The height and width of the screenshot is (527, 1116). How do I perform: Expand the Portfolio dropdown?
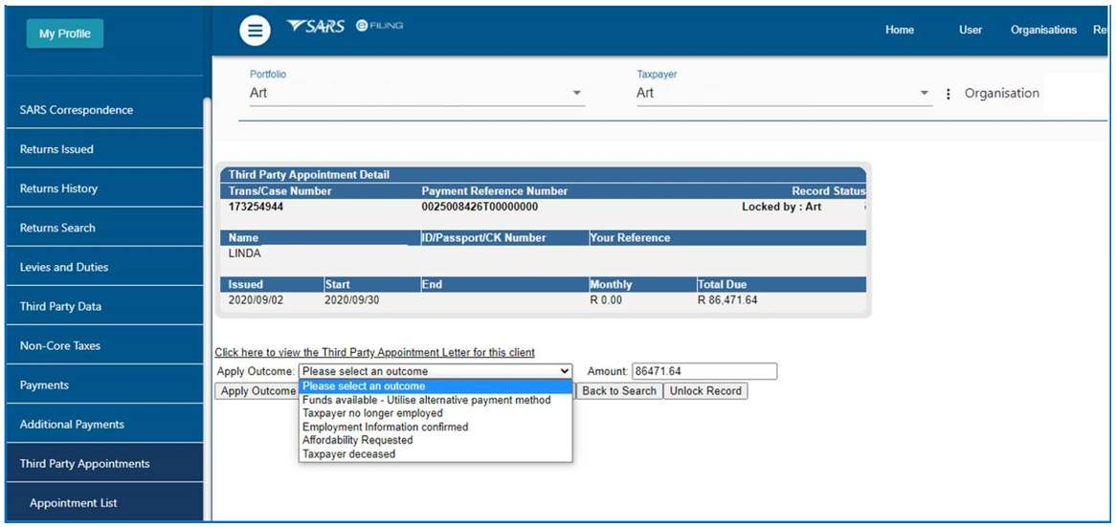coord(576,93)
